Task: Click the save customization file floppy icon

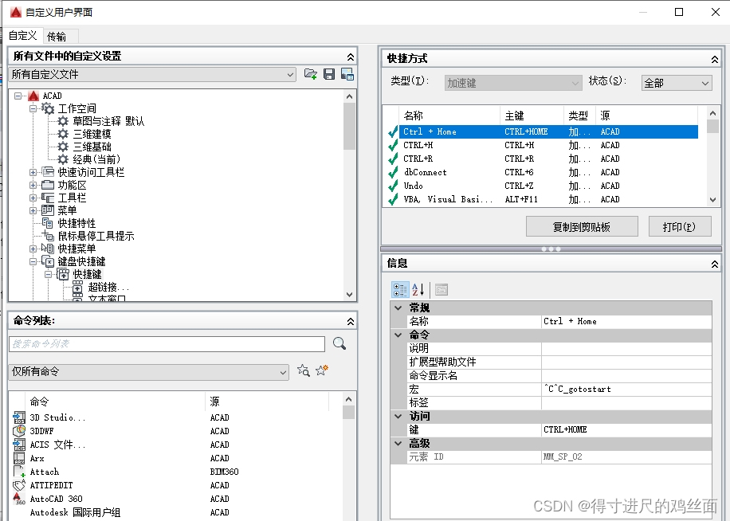Action: (x=329, y=74)
